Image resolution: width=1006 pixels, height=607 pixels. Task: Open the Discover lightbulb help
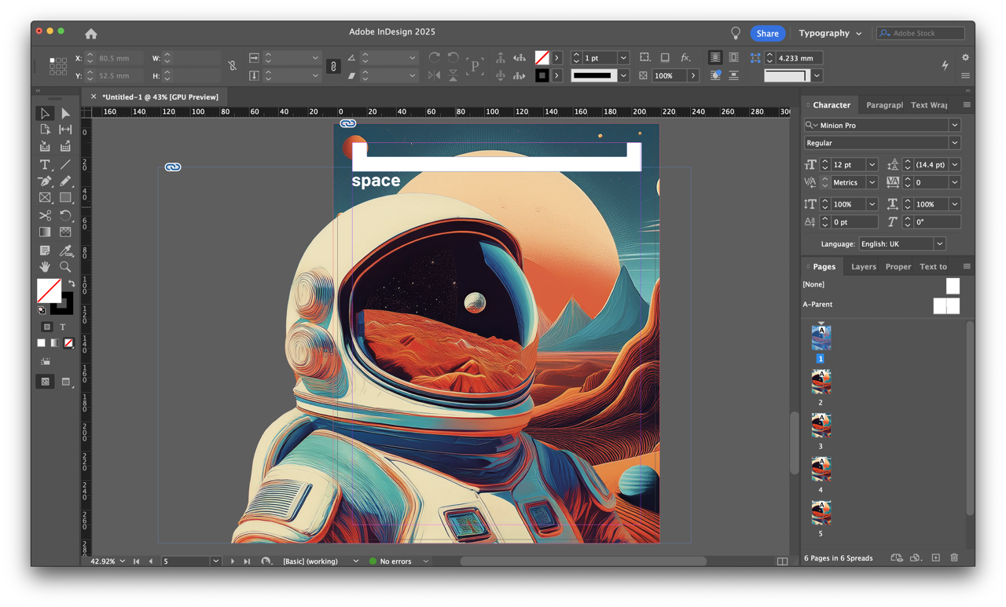(736, 33)
